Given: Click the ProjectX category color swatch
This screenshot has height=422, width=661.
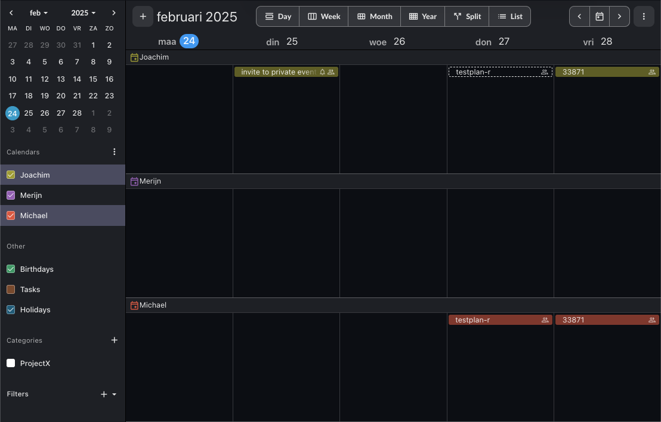Looking at the screenshot, I should pyautogui.click(x=11, y=364).
